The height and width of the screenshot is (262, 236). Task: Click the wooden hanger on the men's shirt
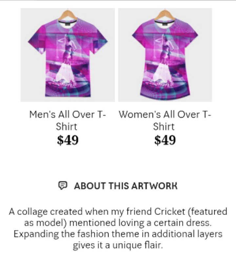68,15
